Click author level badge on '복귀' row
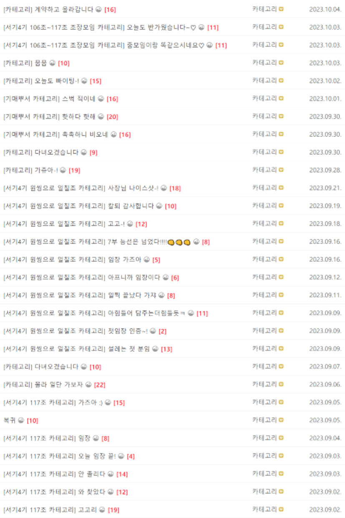 click(281, 420)
